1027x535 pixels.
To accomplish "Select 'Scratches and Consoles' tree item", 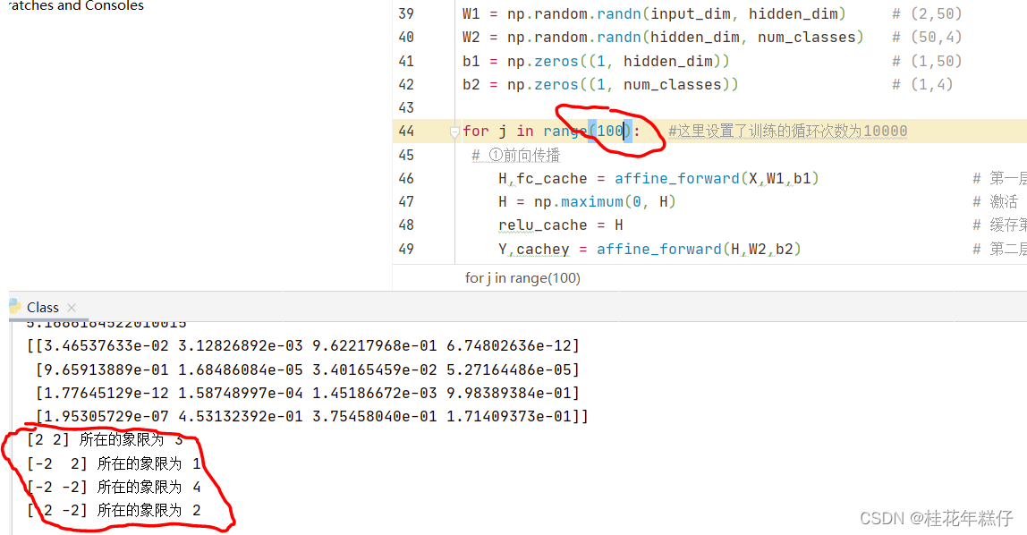I will click(x=75, y=6).
